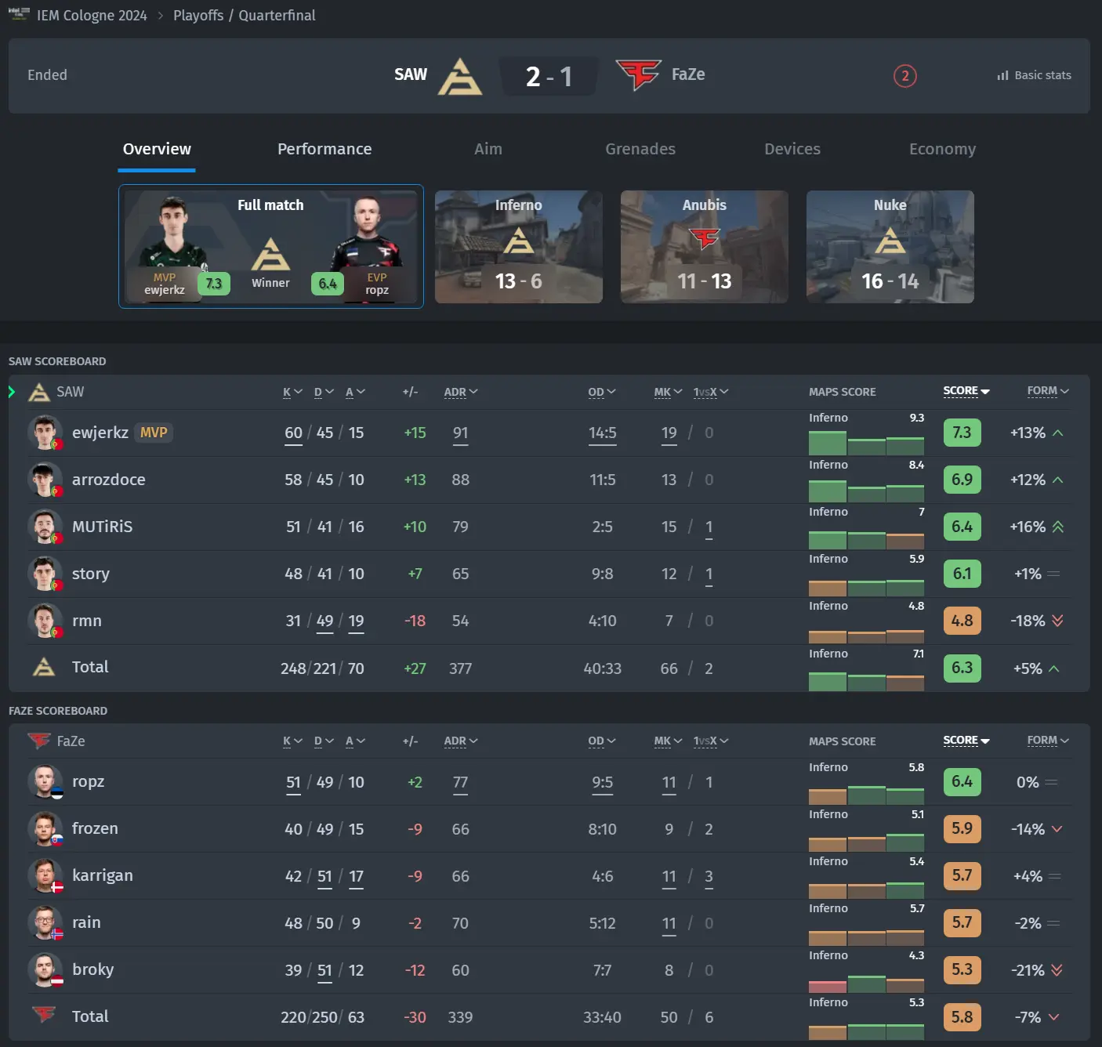Open IEM Cologne 2024 breadcrumb link
The image size is (1102, 1047).
pyautogui.click(x=92, y=16)
